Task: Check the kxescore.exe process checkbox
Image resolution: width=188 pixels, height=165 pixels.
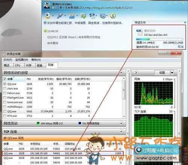Action: (x=5, y=102)
